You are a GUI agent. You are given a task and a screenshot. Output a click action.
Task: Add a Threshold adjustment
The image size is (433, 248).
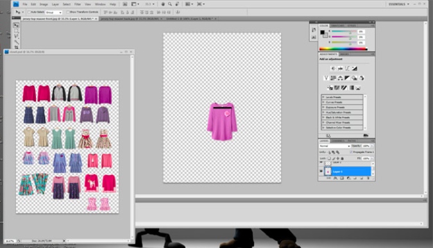click(x=344, y=88)
